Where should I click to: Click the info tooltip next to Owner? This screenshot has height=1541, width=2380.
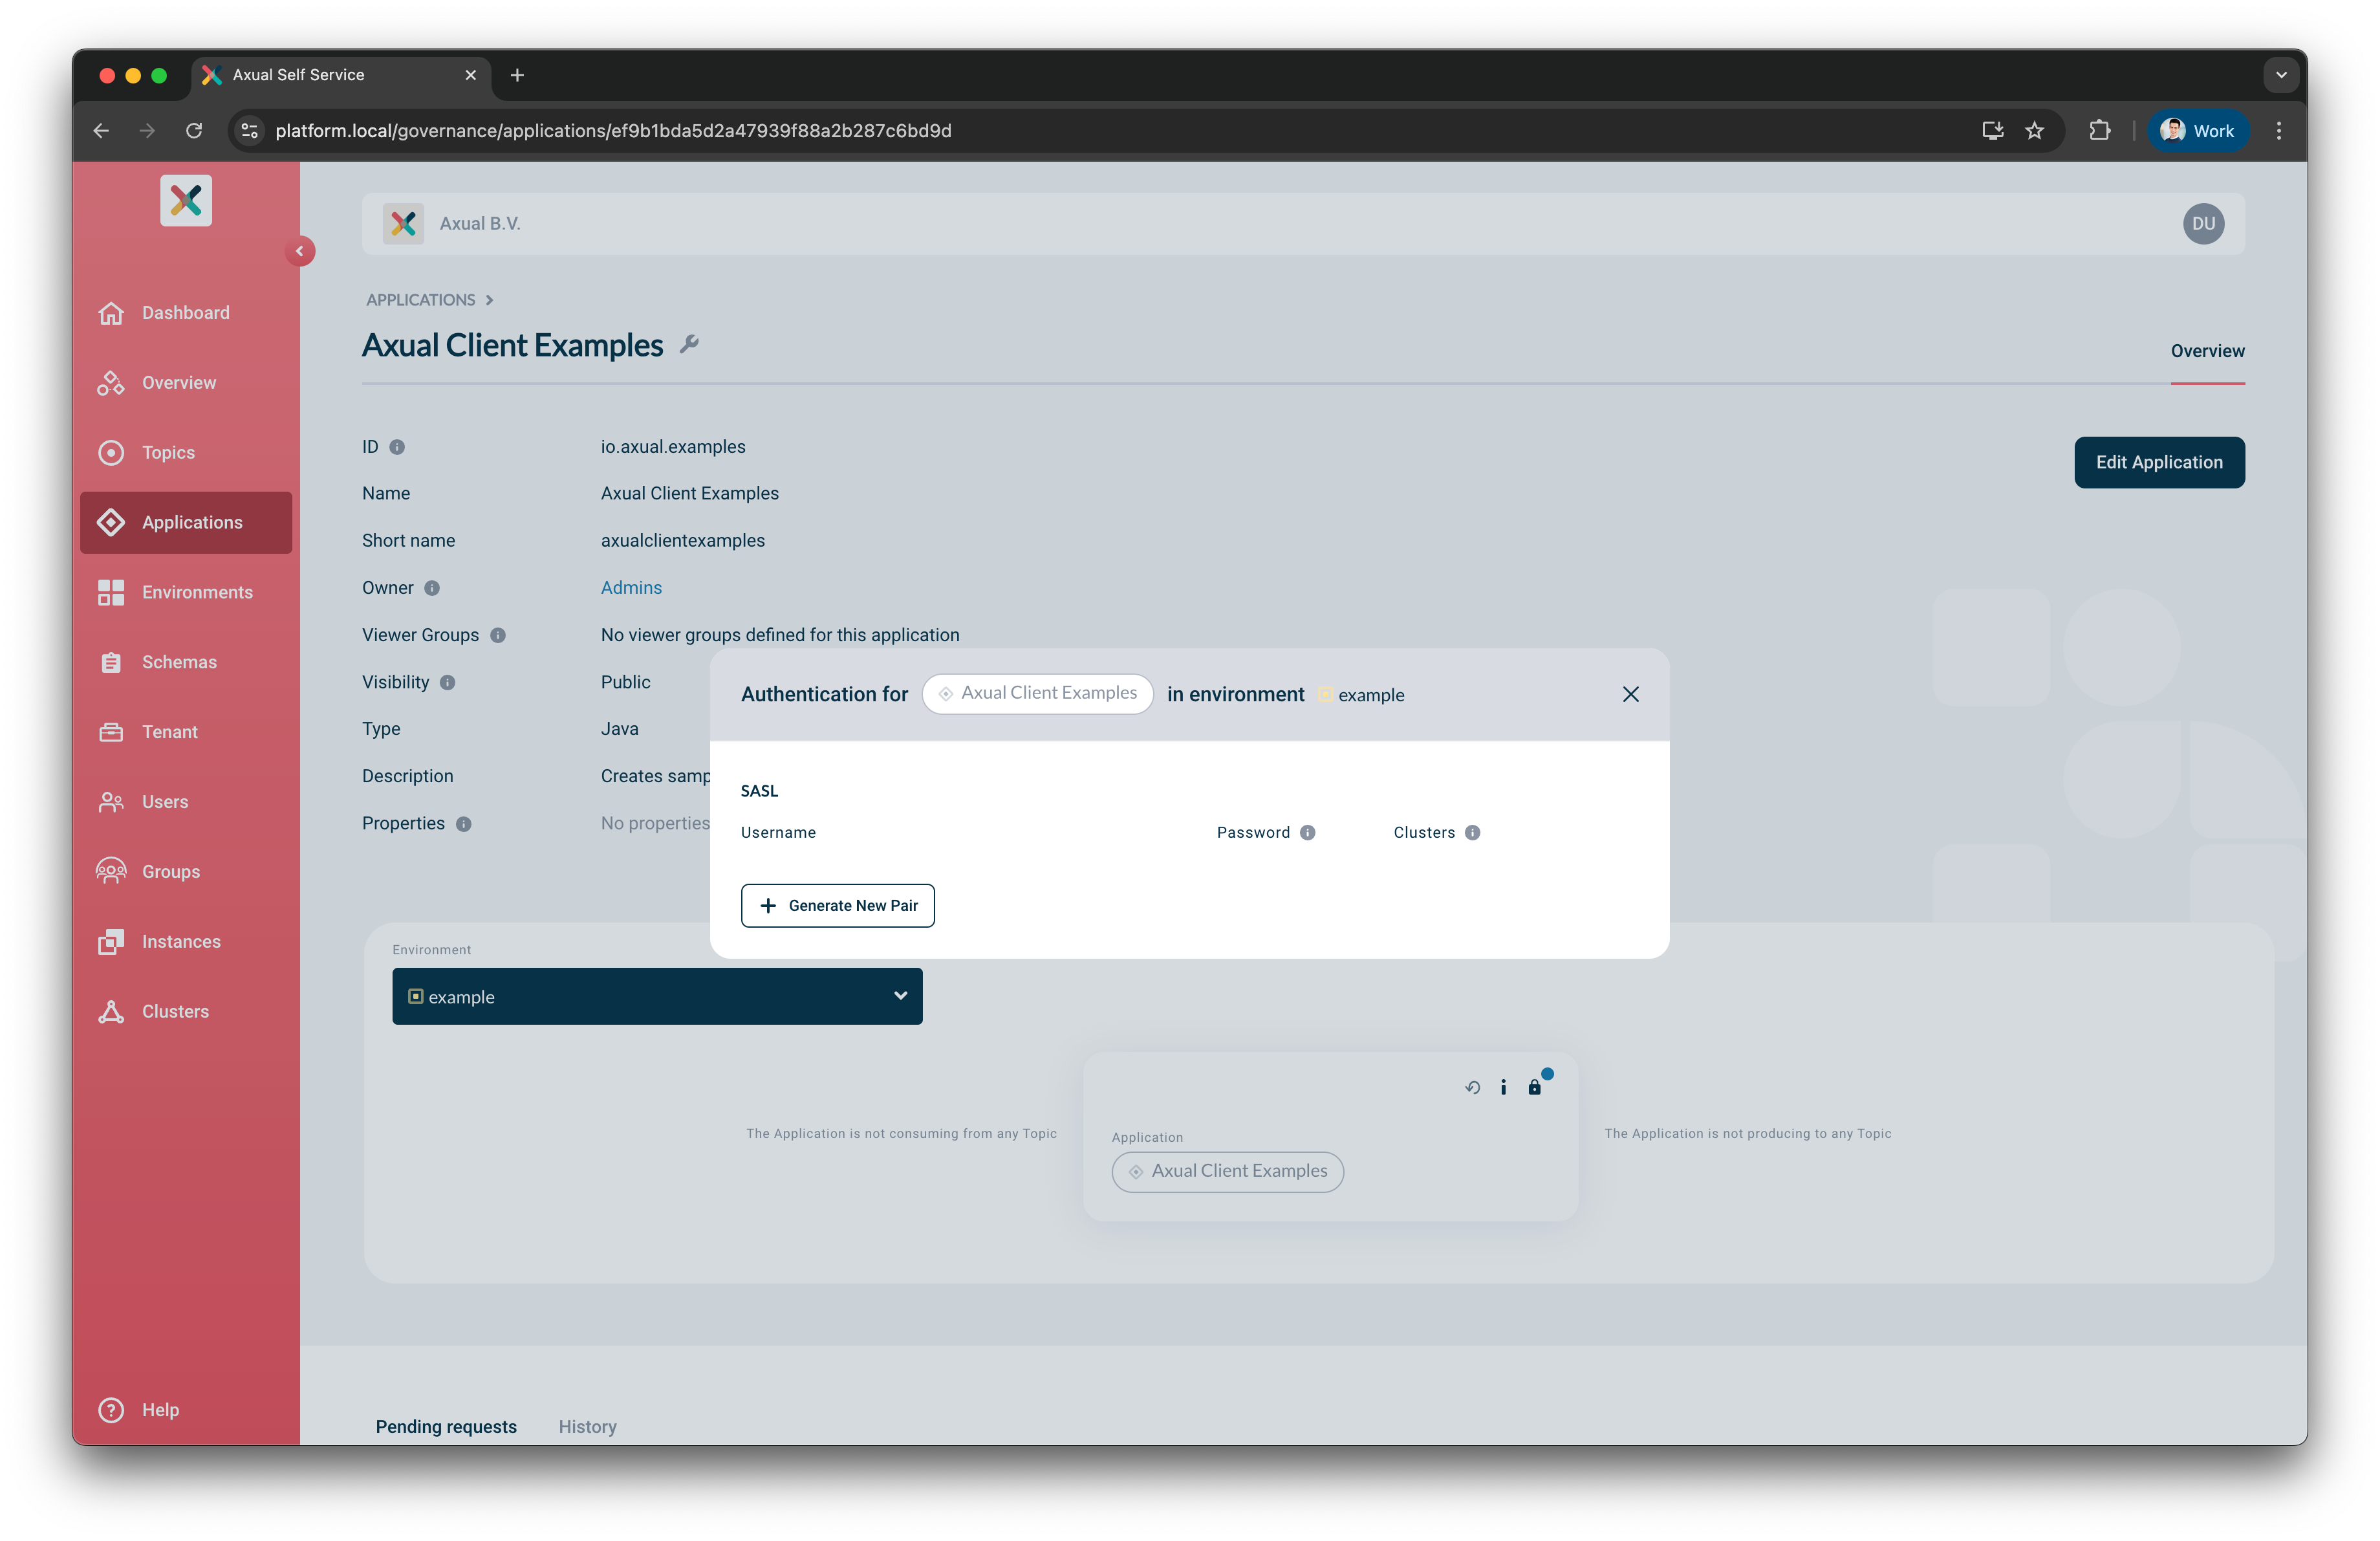(431, 588)
